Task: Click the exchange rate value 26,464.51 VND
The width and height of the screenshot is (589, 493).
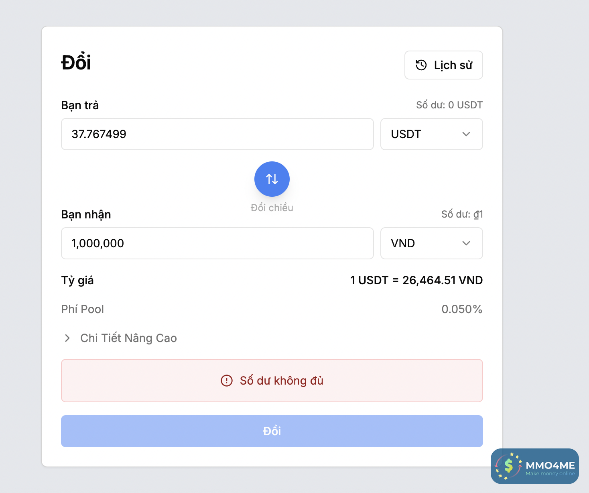Action: pyautogui.click(x=416, y=280)
